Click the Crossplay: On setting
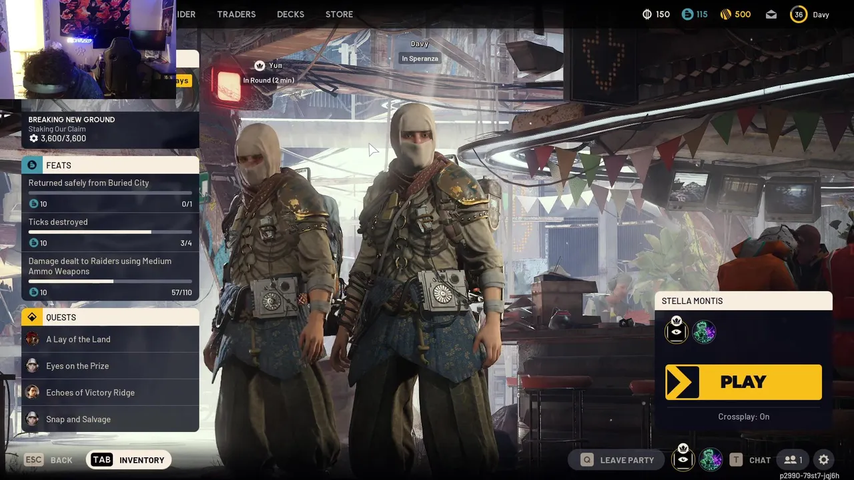 pos(743,417)
